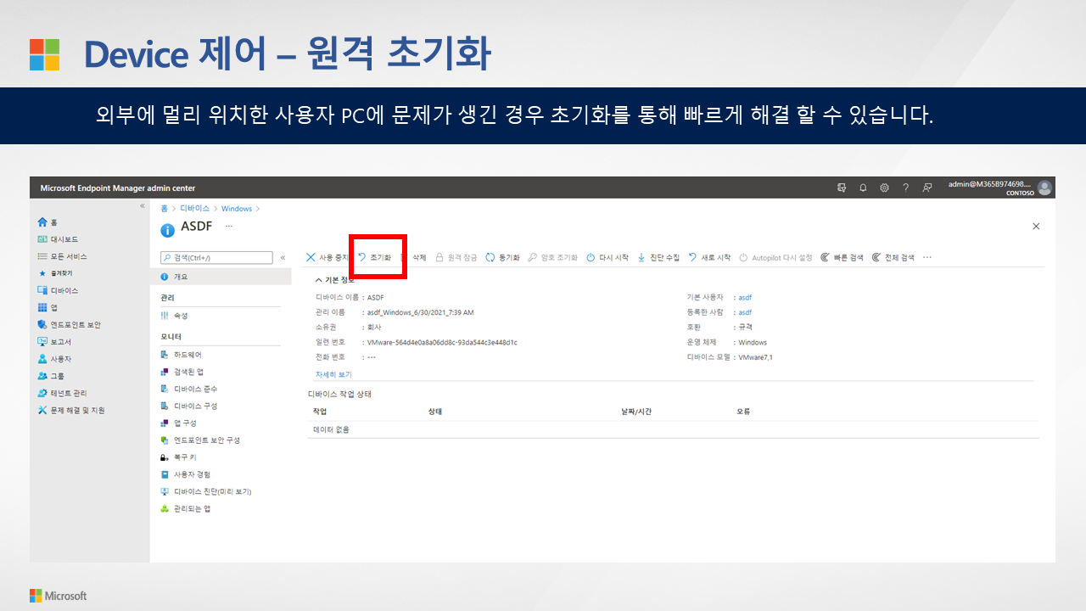Open 대시보드 in the left sidebar
Image resolution: width=1086 pixels, height=611 pixels.
point(58,239)
